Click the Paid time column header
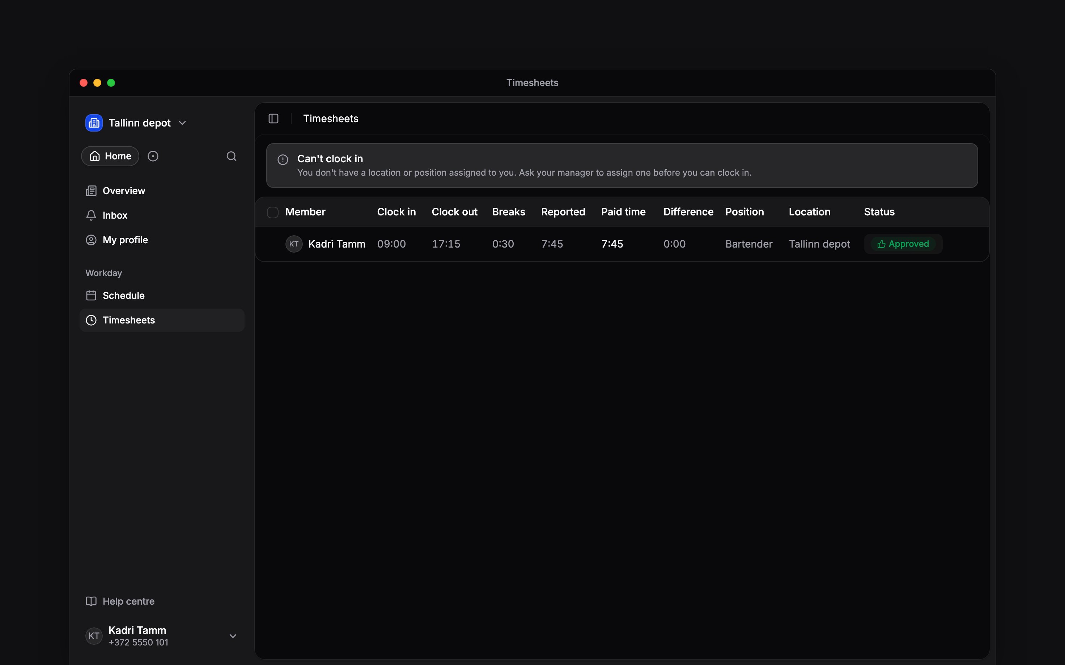This screenshot has width=1065, height=665. [624, 212]
